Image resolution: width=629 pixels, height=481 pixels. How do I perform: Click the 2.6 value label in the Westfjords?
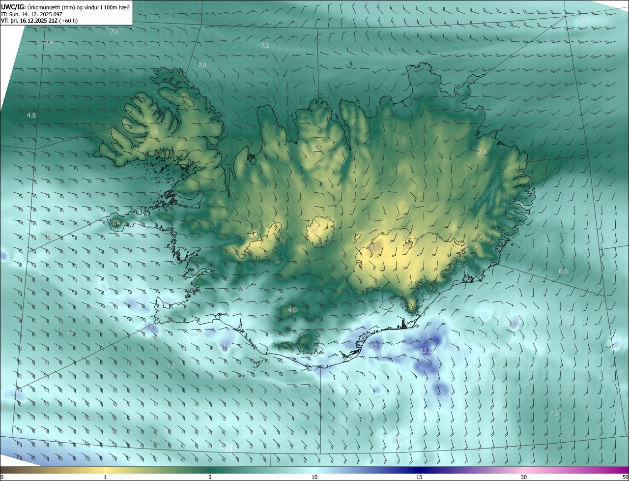[x=154, y=132]
